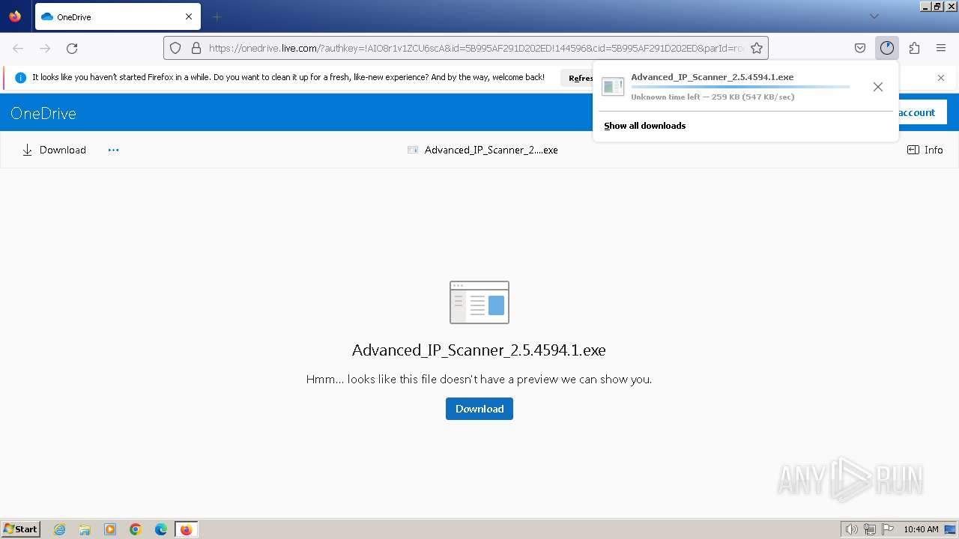Go forward with the forward arrow

[x=45, y=48]
